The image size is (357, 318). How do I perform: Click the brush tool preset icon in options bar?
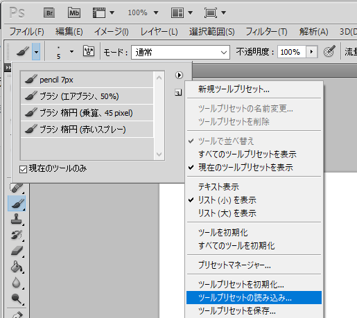click(x=22, y=51)
